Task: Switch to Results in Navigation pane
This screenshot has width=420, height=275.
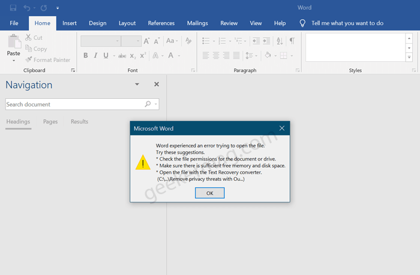Action: [80, 122]
